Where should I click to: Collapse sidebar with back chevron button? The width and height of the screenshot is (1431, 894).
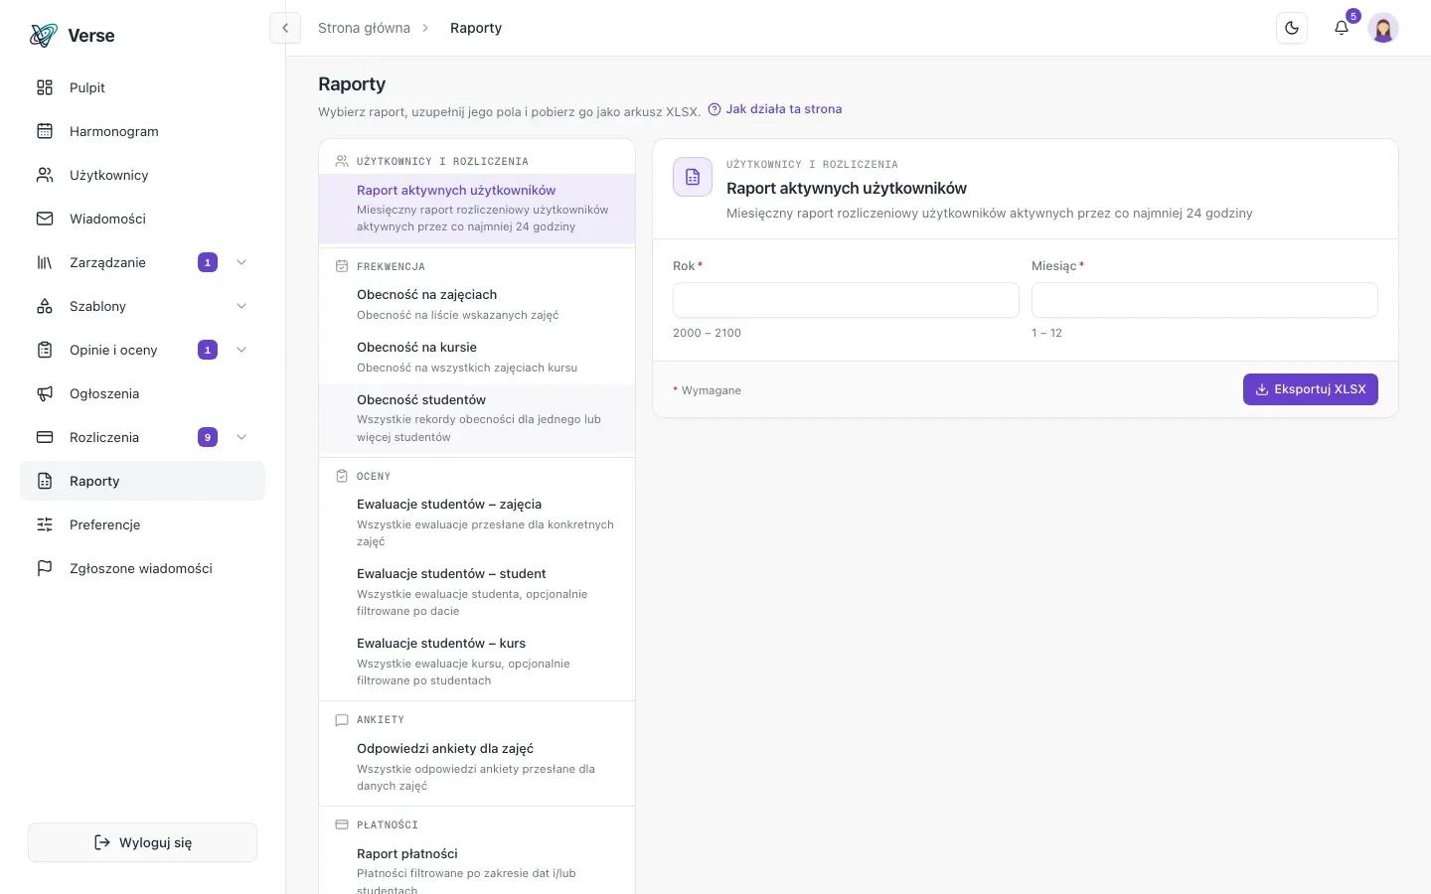[x=285, y=28]
